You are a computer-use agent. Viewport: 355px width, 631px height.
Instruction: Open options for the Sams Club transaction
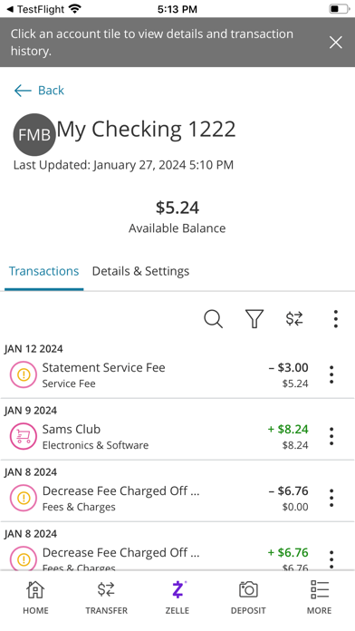point(331,436)
